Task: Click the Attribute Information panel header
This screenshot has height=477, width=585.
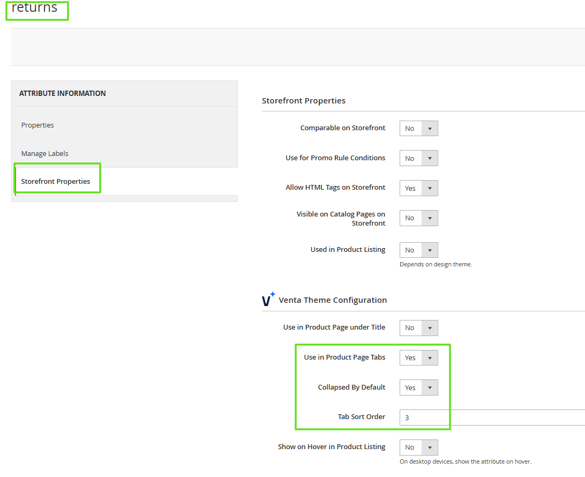Action: [63, 93]
